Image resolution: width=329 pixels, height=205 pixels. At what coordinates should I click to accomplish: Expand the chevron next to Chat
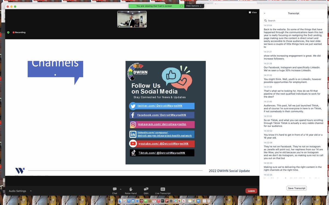(121, 189)
